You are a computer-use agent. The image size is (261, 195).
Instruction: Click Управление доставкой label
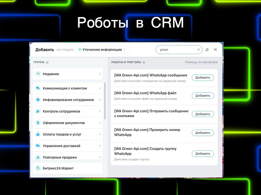click(x=62, y=146)
